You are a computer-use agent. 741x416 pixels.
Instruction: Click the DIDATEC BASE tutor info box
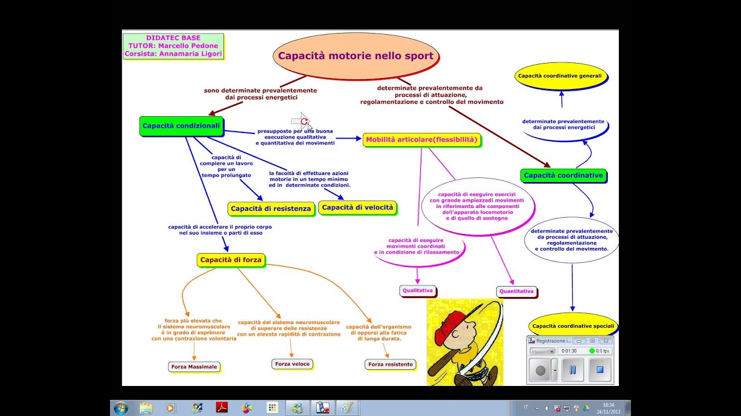pyautogui.click(x=173, y=46)
